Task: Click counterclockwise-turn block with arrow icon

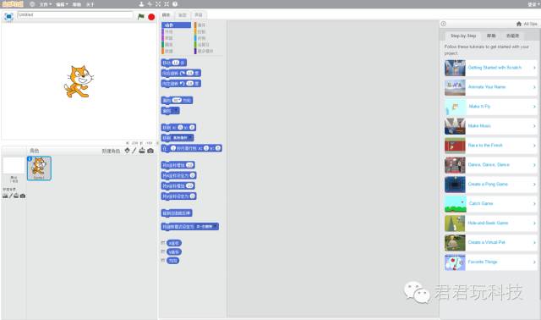Action: [x=181, y=83]
